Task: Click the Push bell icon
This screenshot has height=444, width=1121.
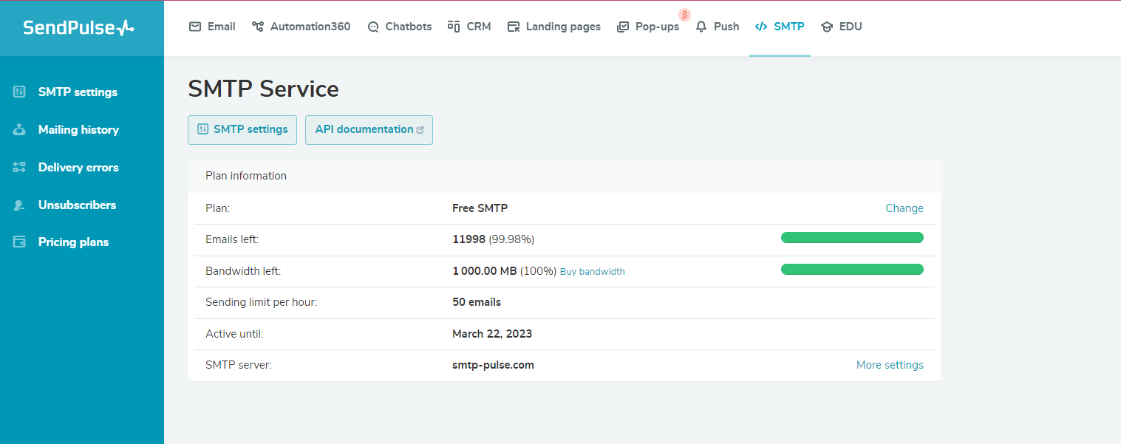Action: pos(701,27)
